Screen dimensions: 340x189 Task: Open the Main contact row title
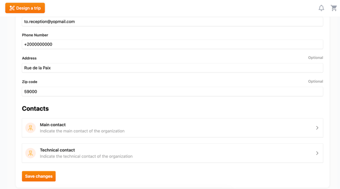pos(53,125)
